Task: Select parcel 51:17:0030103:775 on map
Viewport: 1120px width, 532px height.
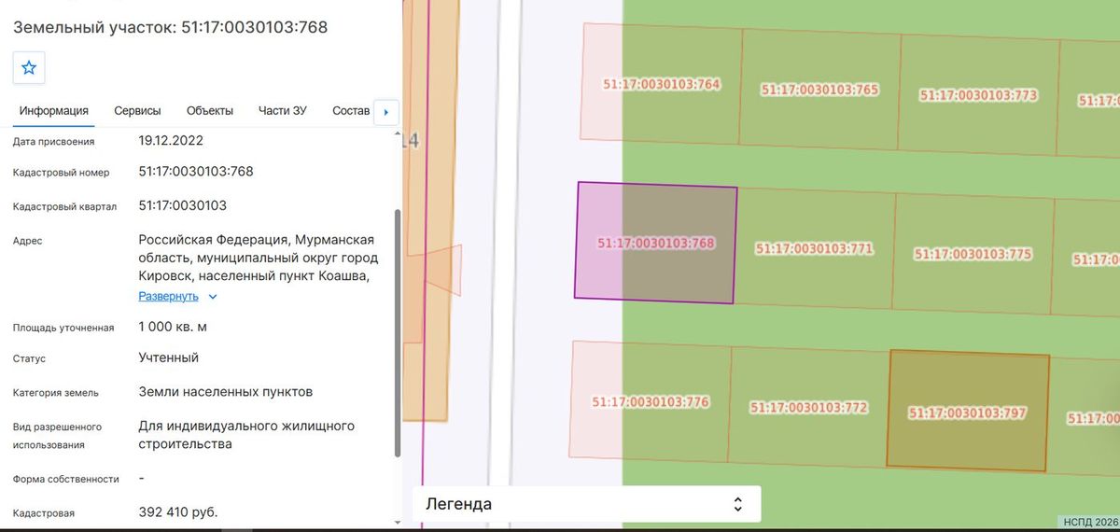Action: coord(973,253)
